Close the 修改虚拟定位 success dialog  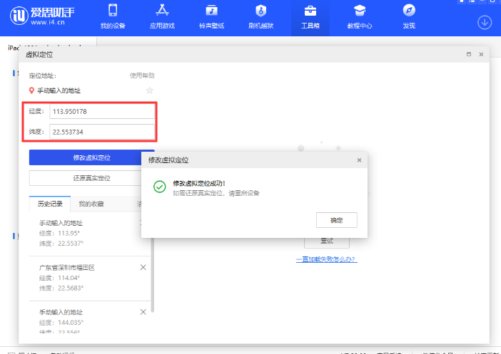tap(359, 160)
